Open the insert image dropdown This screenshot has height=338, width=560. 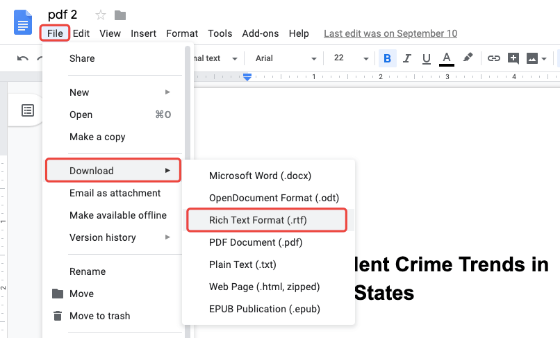pyautogui.click(x=537, y=58)
